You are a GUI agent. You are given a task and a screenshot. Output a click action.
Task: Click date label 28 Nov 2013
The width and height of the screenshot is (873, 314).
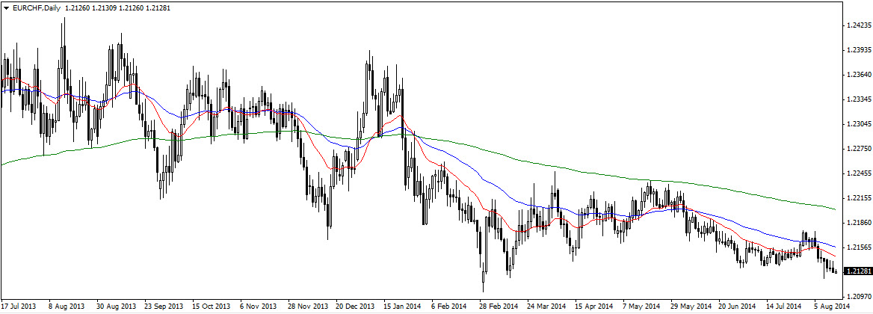pyautogui.click(x=308, y=307)
